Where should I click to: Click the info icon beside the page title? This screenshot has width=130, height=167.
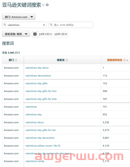point(43,5)
